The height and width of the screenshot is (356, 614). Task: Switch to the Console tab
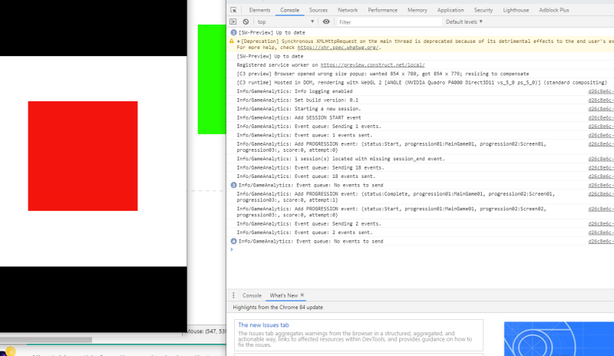(x=290, y=10)
